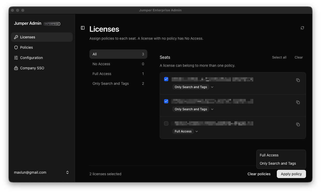The height and width of the screenshot is (193, 321).
Task: Uncheck the first seat checkbox
Action: 166,79
